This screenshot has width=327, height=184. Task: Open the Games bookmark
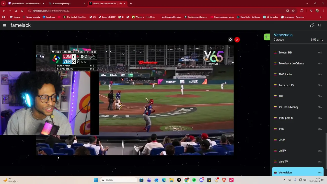click(15, 17)
